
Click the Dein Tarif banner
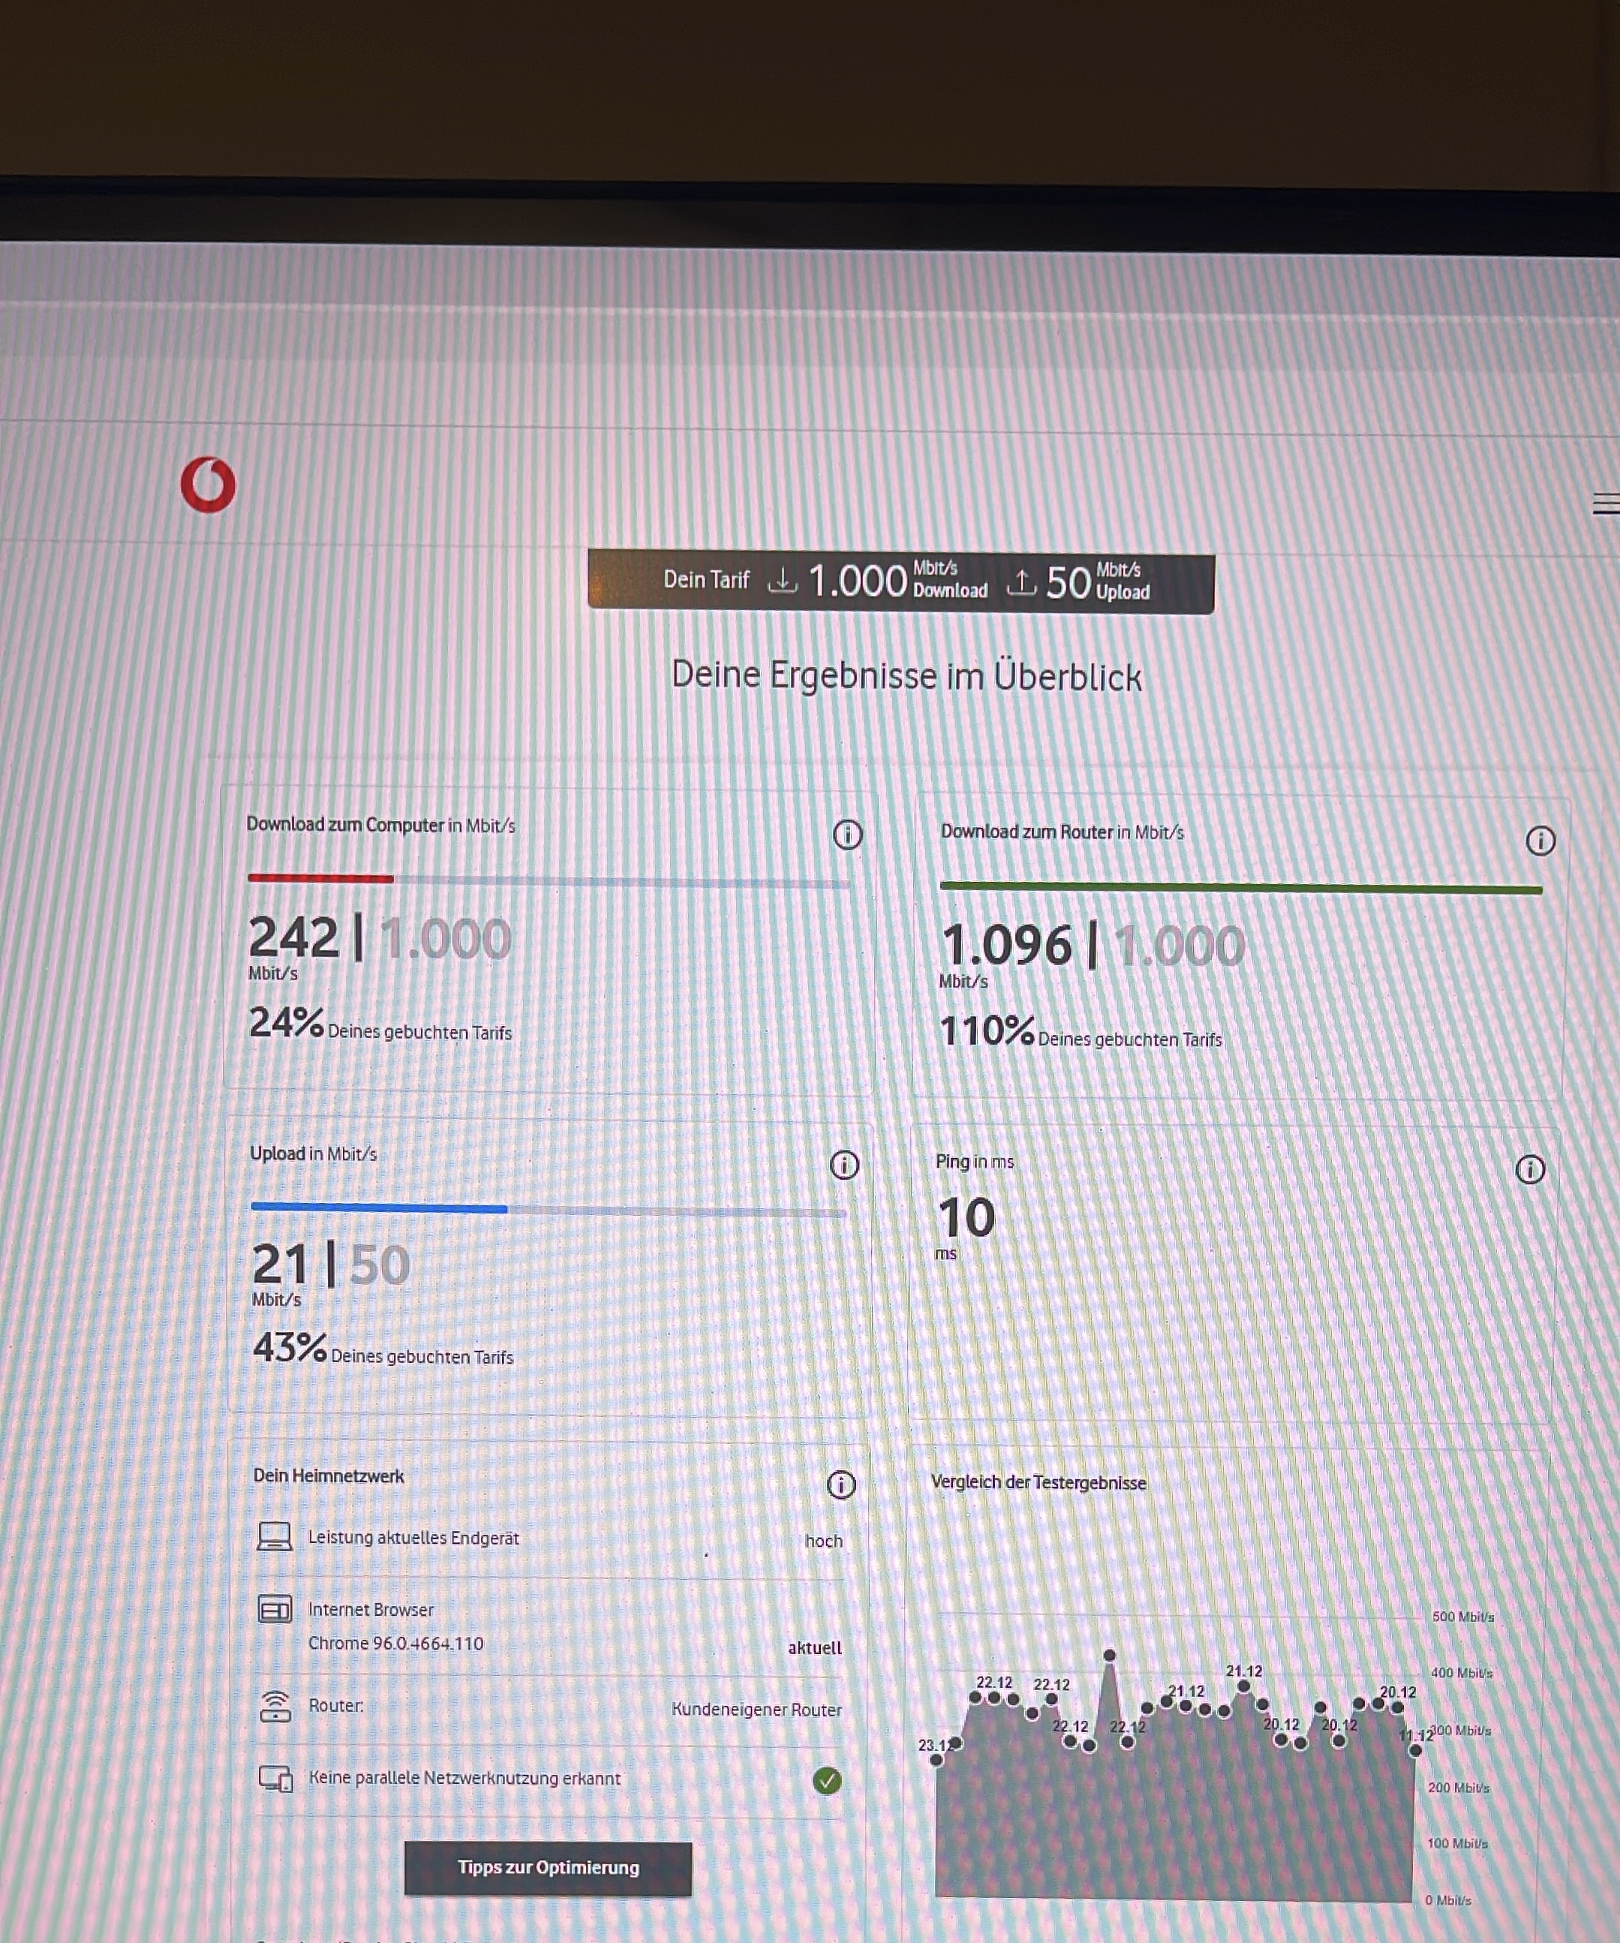click(900, 582)
